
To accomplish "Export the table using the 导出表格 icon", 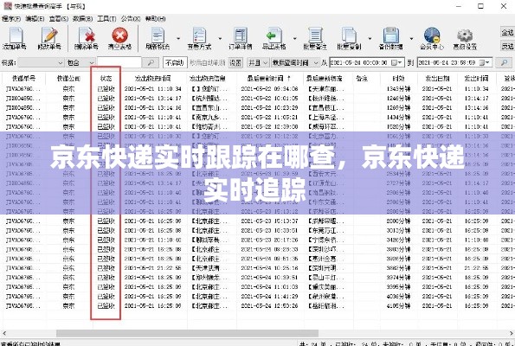I will [x=274, y=38].
